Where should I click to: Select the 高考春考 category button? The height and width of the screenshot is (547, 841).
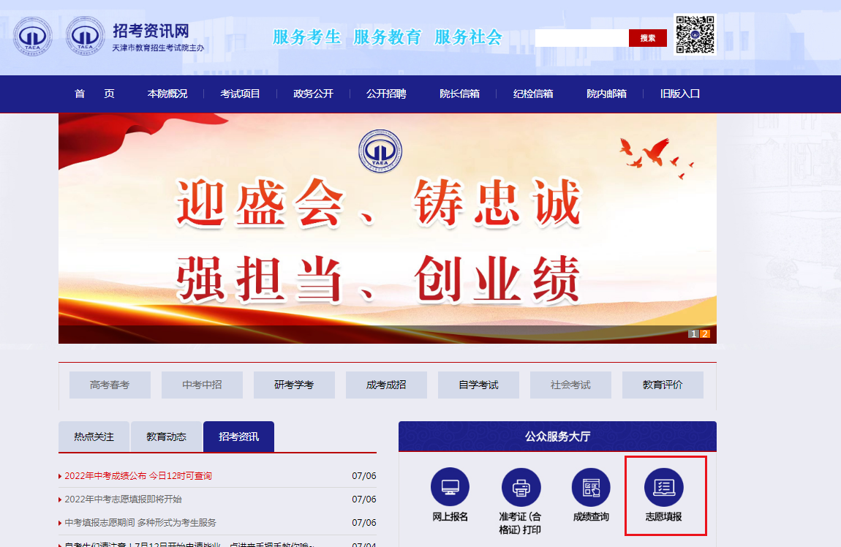coord(110,385)
